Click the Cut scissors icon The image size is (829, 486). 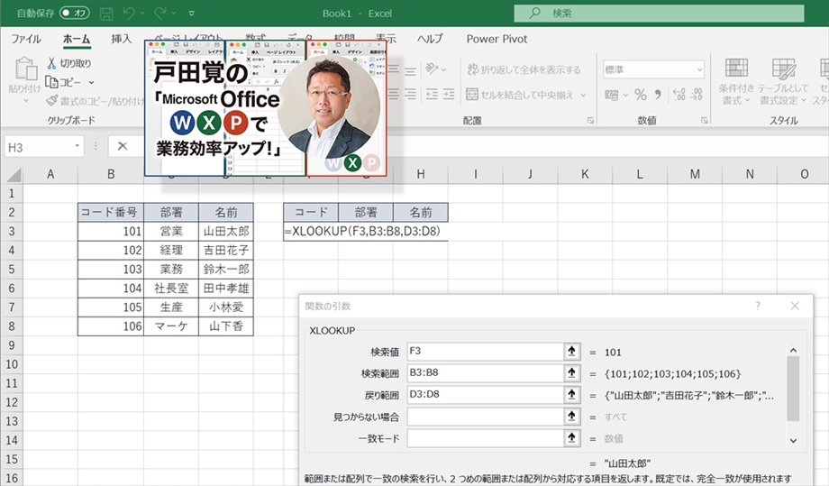click(51, 63)
